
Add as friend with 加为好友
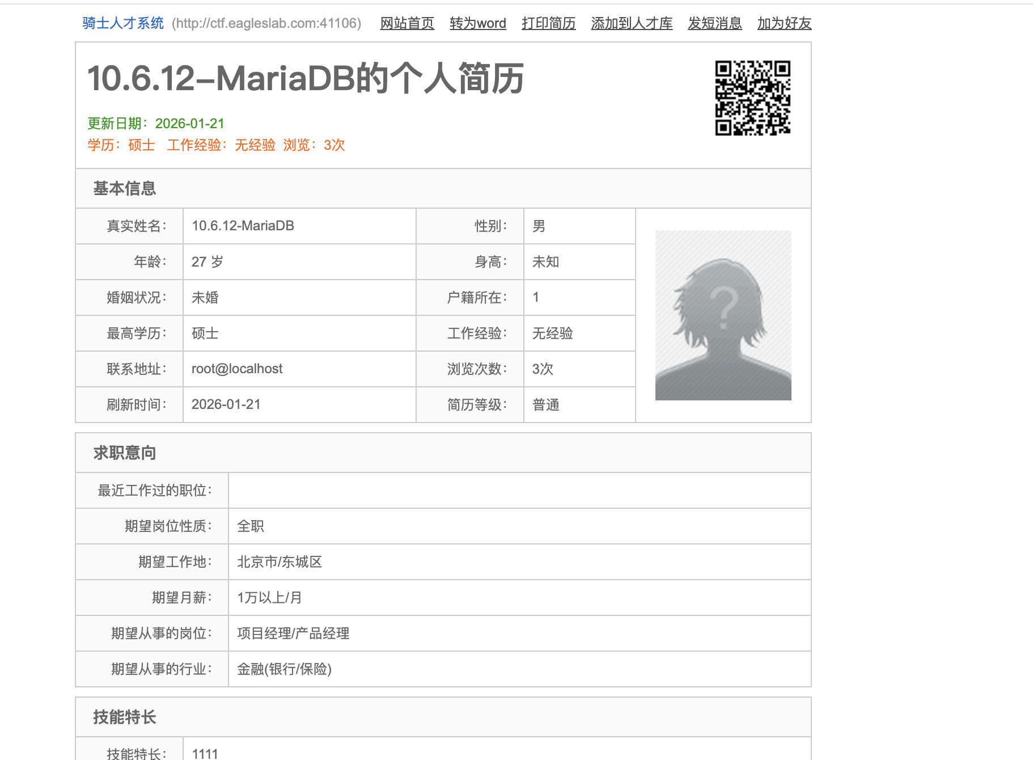tap(784, 23)
